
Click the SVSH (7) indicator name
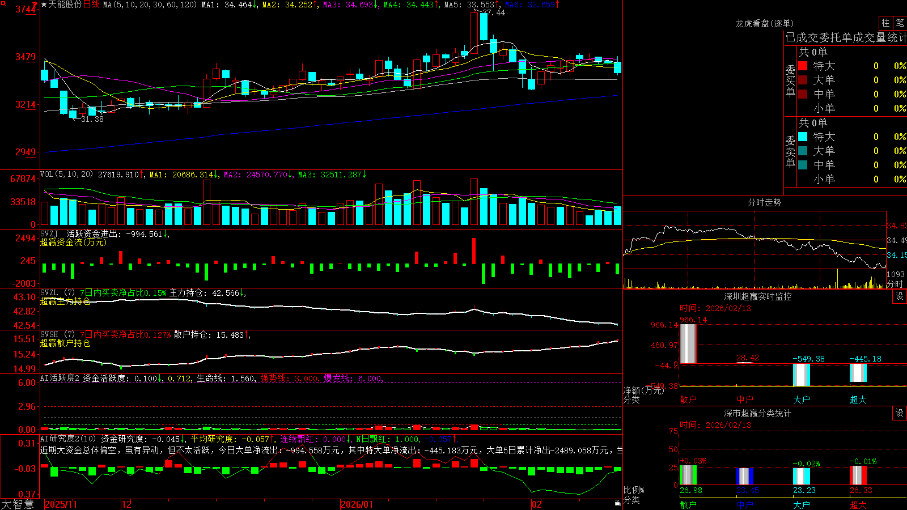(x=57, y=335)
